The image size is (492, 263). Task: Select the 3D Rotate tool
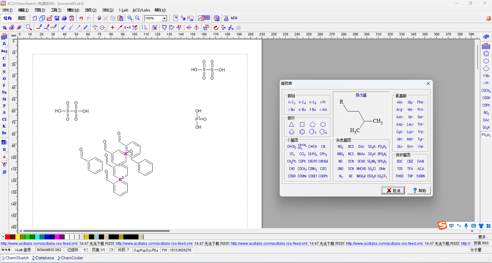[x=19, y=27]
